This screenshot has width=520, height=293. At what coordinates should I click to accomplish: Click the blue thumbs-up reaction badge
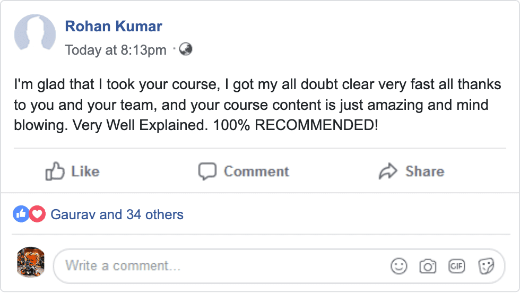click(21, 214)
